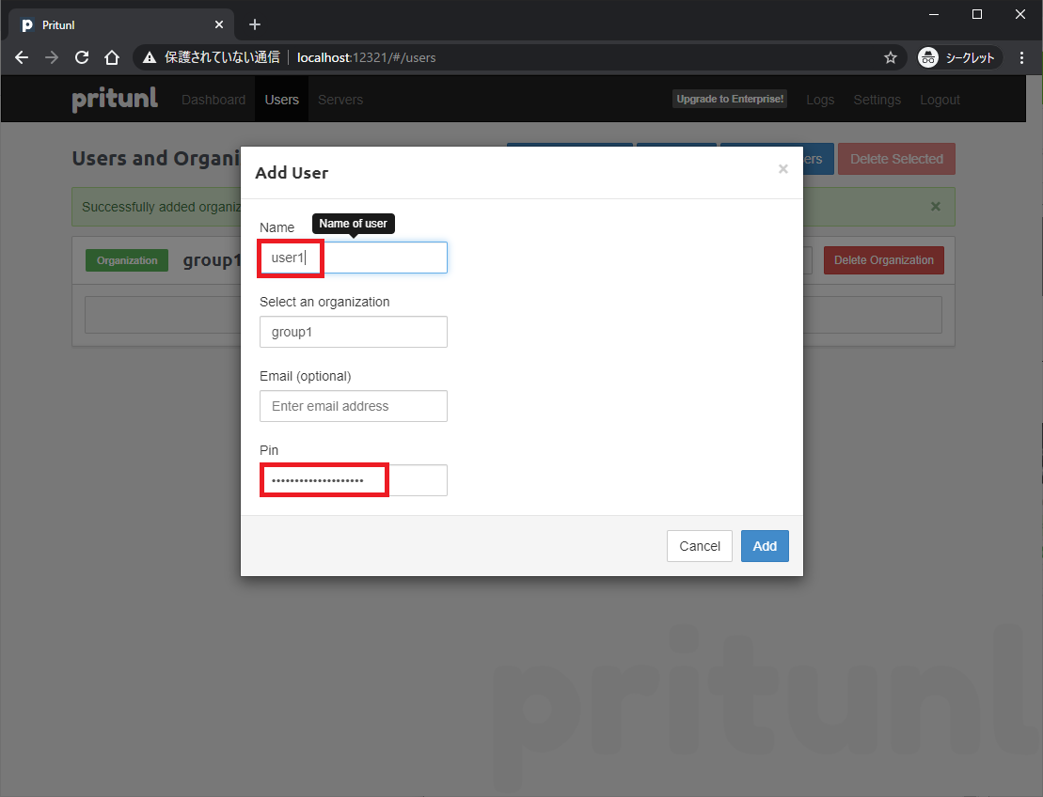Open the Logs page
This screenshot has width=1043, height=797.
(x=819, y=100)
